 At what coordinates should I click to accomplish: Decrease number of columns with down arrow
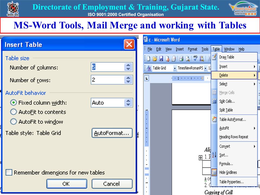coord(128,69)
